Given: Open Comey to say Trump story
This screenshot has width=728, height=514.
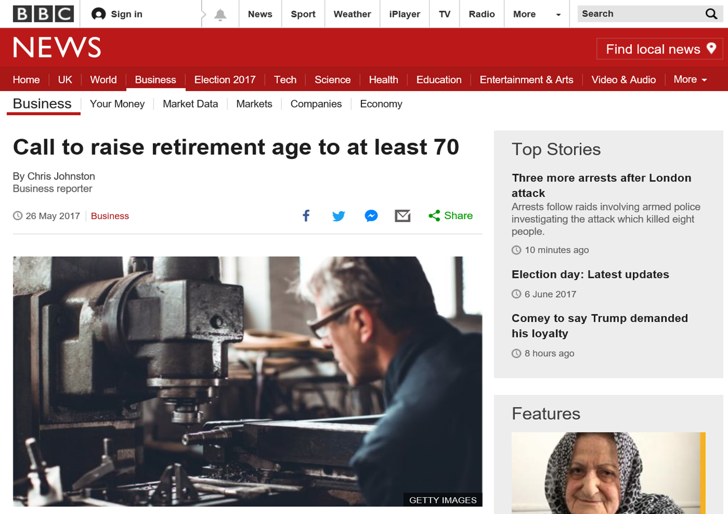Looking at the screenshot, I should click(599, 326).
